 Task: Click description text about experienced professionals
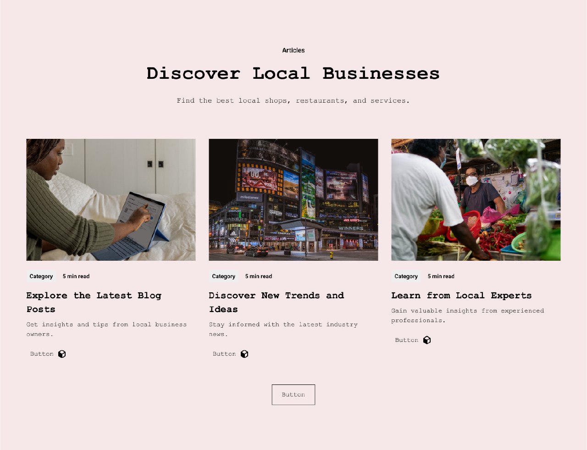468,315
